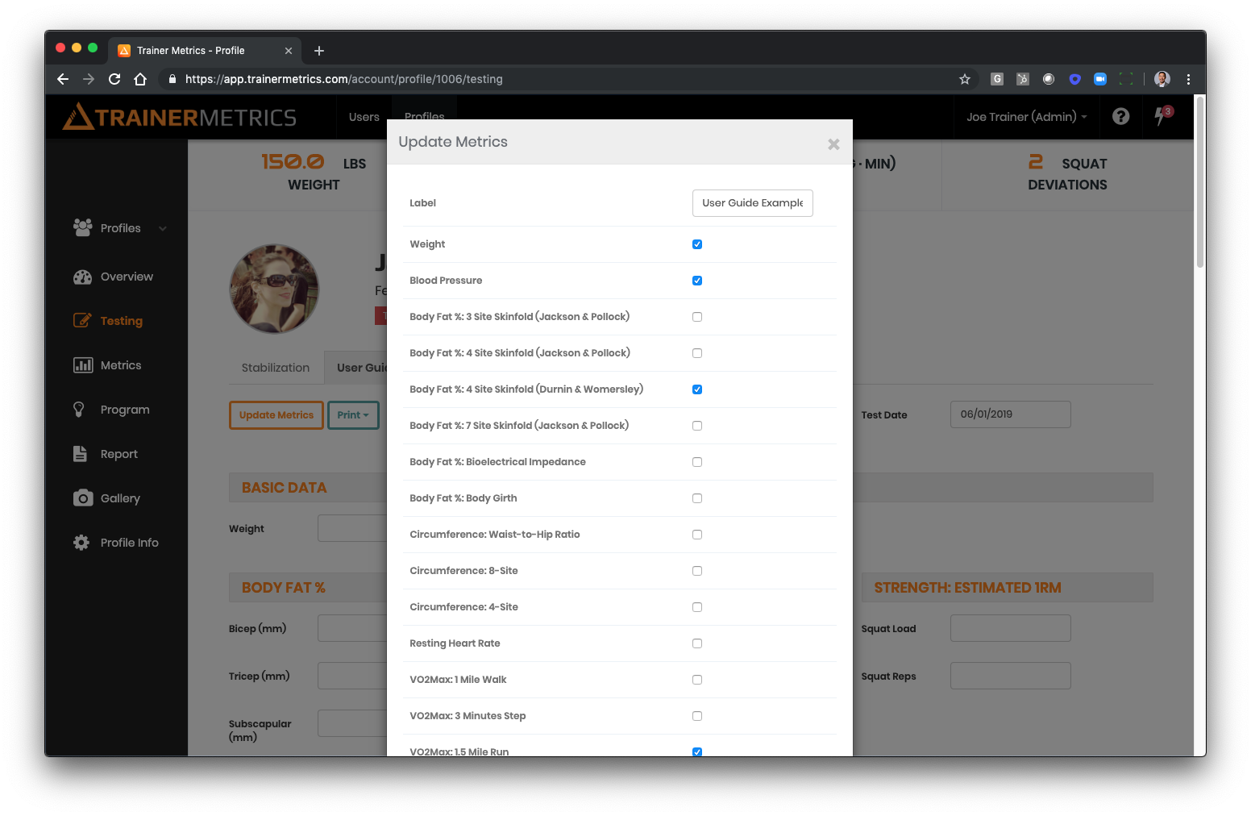Check VO2Max 3 Minutes Step
The image size is (1251, 816).
pyautogui.click(x=697, y=716)
